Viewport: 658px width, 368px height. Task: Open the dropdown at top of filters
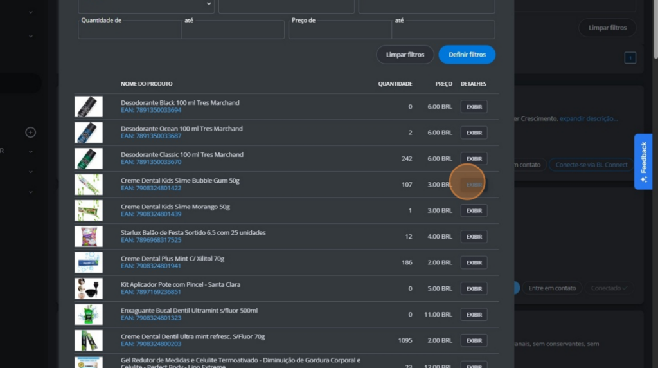(x=146, y=5)
